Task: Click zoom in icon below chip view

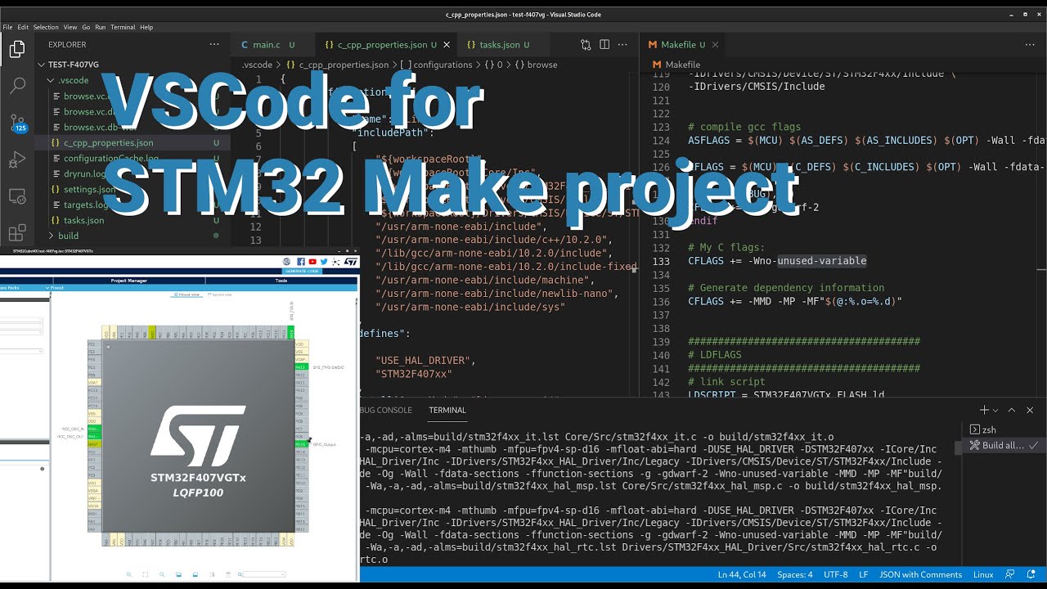Action: (128, 574)
